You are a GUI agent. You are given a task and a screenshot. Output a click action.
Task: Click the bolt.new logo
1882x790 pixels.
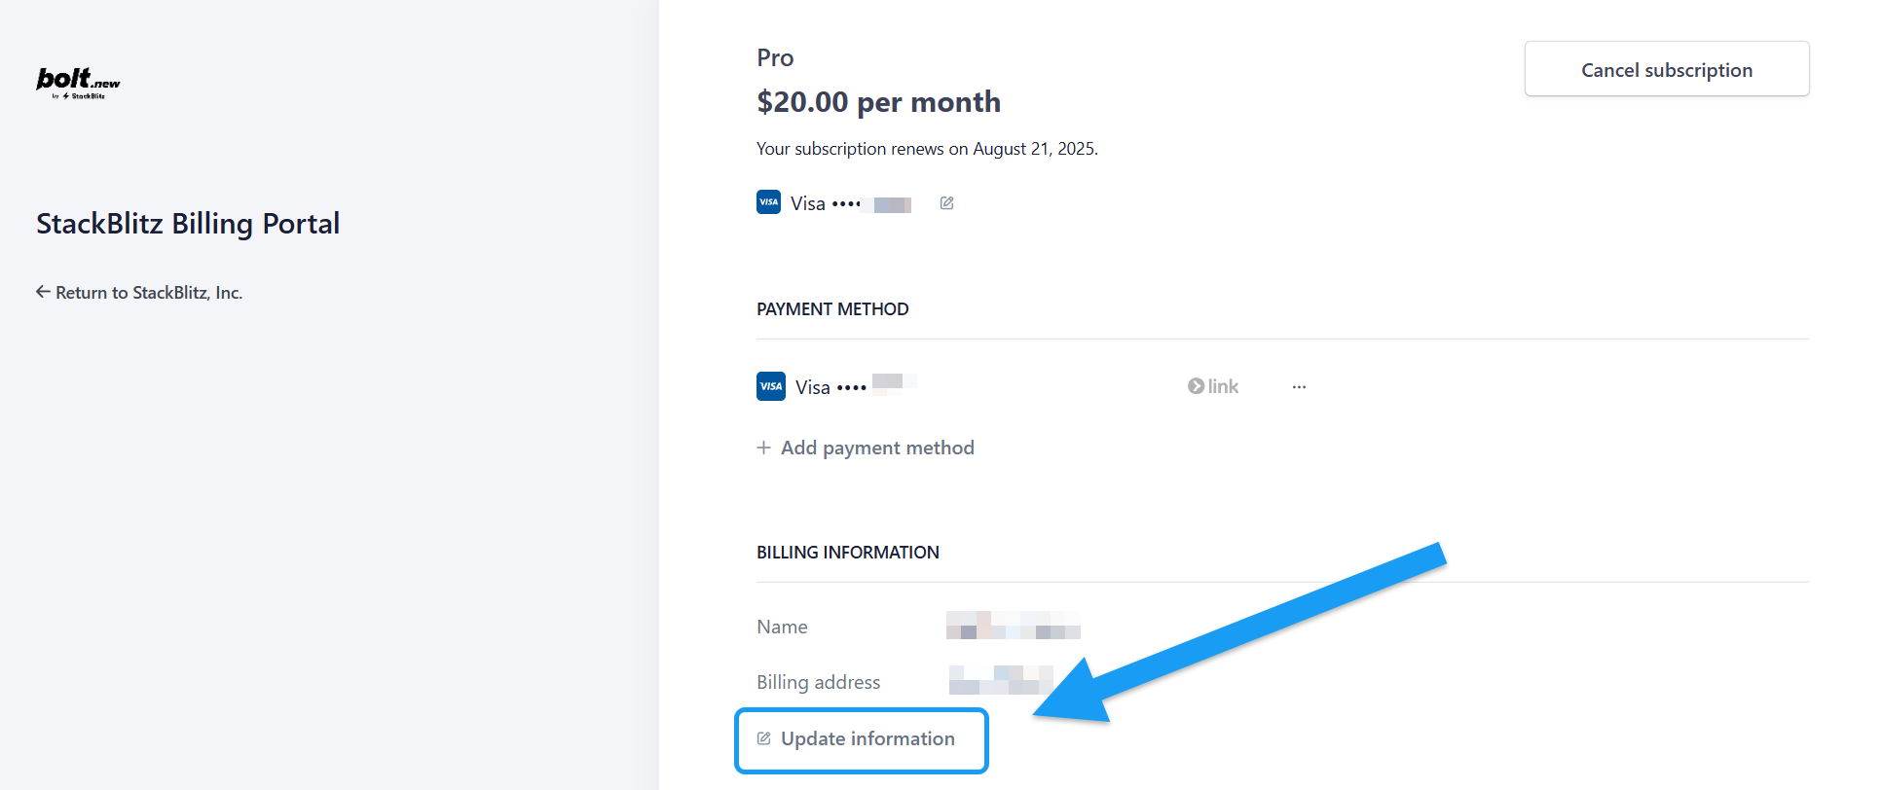tap(77, 83)
